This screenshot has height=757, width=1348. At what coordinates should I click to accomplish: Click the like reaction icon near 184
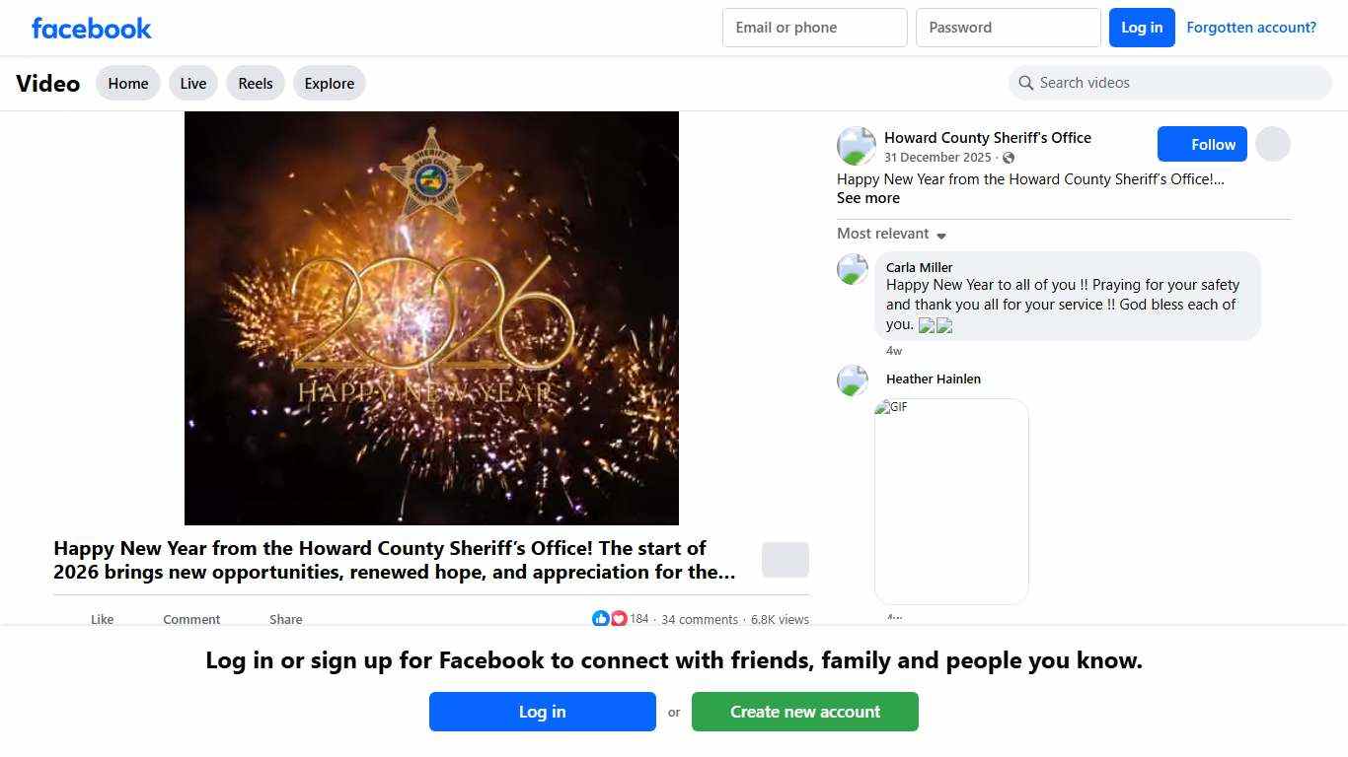(x=600, y=619)
